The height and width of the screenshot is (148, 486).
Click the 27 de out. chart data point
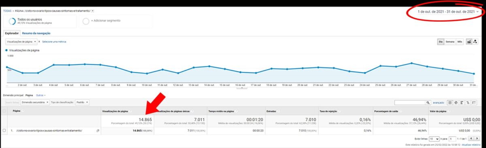(x=411, y=63)
